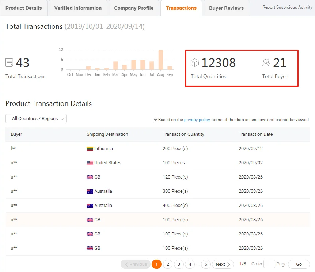Open the All Countries / Regions dropdown
The height and width of the screenshot is (272, 315).
click(x=36, y=119)
